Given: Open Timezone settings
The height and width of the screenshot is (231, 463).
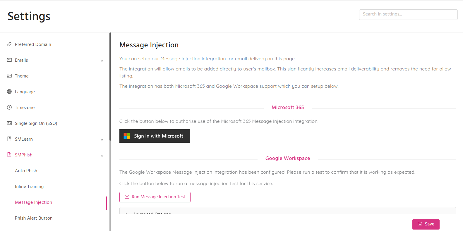Looking at the screenshot, I should tap(25, 108).
